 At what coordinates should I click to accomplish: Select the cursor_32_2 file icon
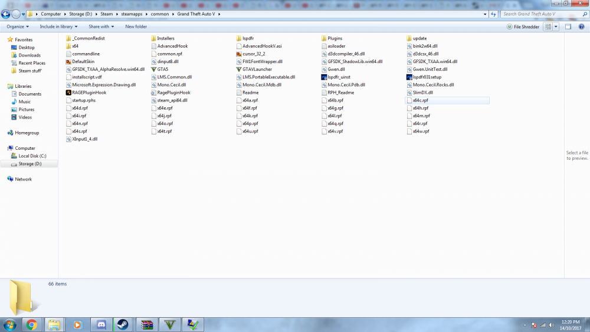coord(239,54)
